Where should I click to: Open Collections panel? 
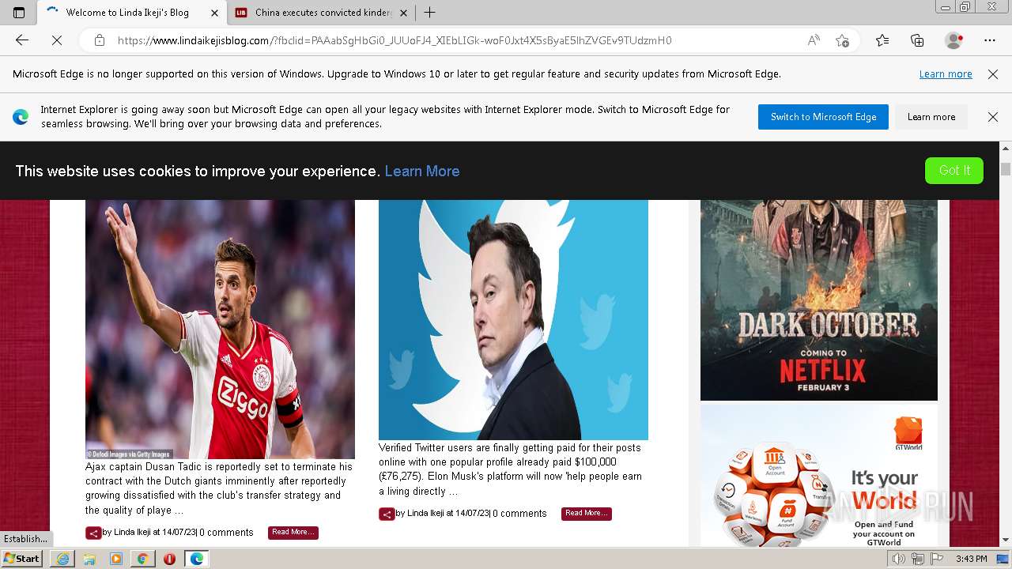917,40
